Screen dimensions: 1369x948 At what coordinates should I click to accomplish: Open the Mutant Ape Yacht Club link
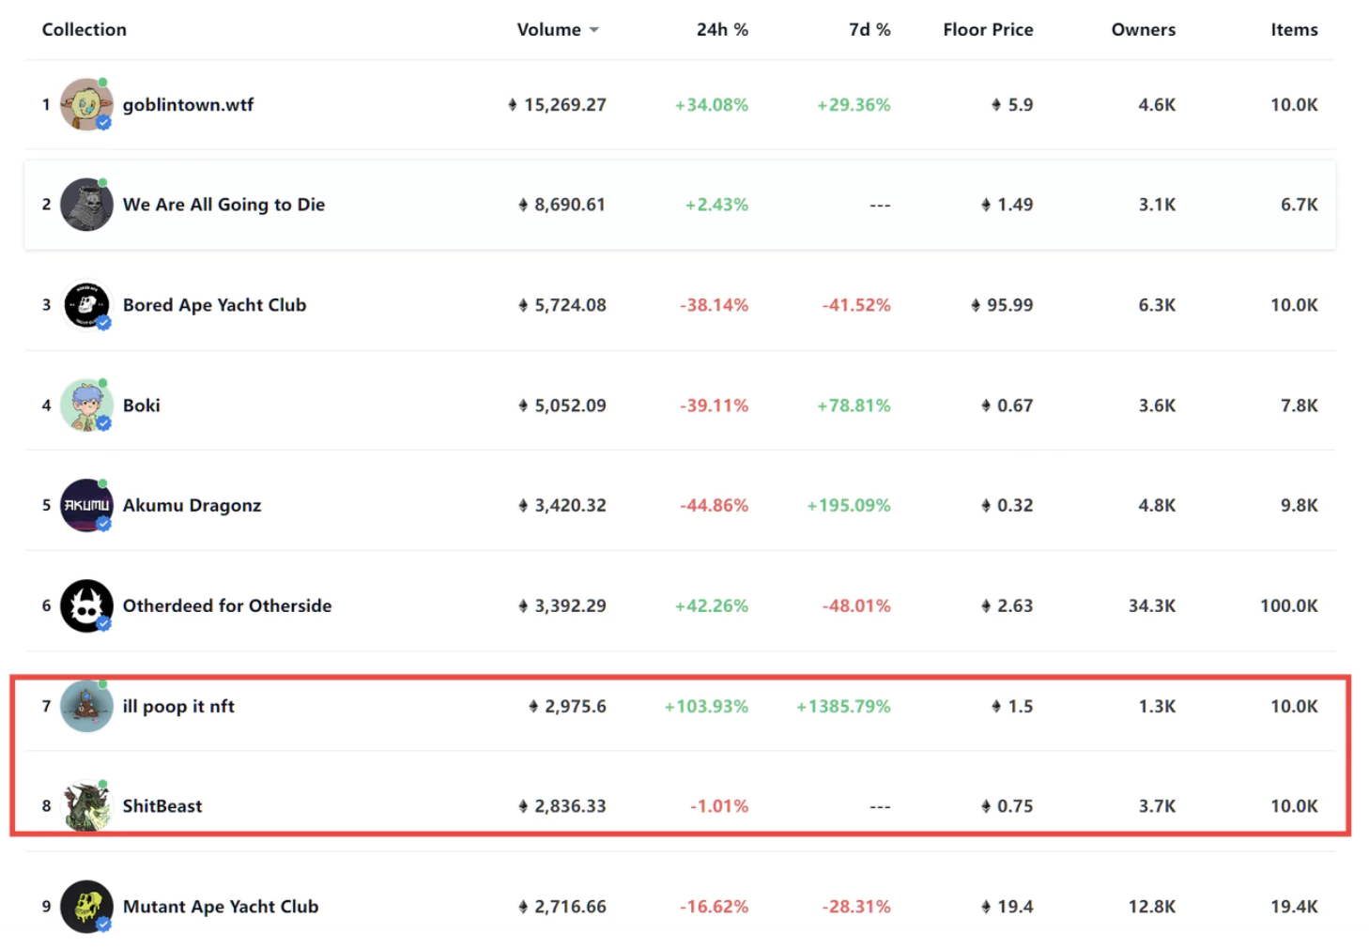tap(221, 907)
